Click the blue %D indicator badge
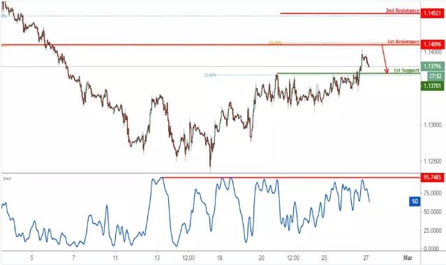446x265 pixels. pyautogui.click(x=415, y=202)
